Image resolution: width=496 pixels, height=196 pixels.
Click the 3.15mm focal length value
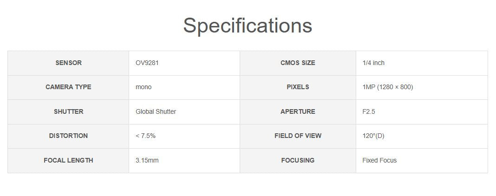tap(147, 160)
